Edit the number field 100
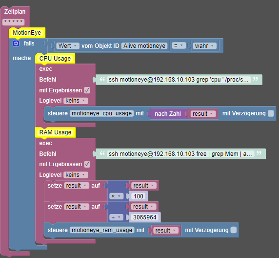This screenshot has width=279, height=258. pyautogui.click(x=139, y=196)
